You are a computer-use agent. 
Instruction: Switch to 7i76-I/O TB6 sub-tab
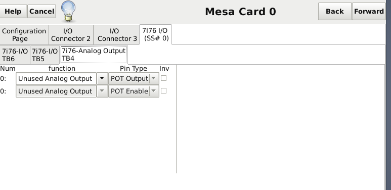[15, 55]
